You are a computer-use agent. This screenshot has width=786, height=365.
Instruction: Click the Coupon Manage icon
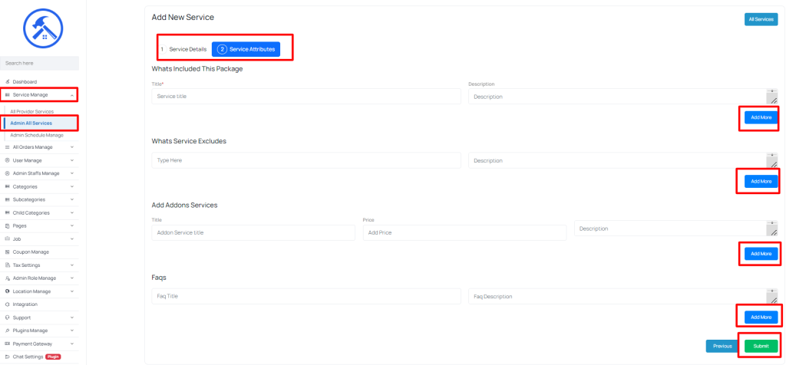click(x=7, y=252)
